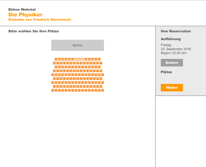The image size is (206, 167).
Task: Choose the rightmost seat in the fifth row
Action: point(103,75)
